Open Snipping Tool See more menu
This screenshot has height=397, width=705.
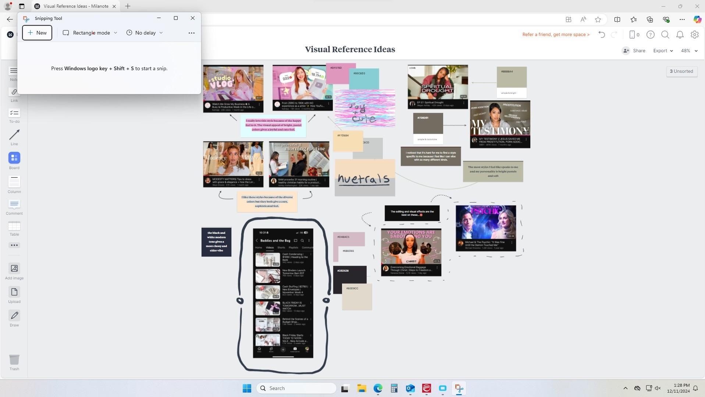[x=192, y=33]
